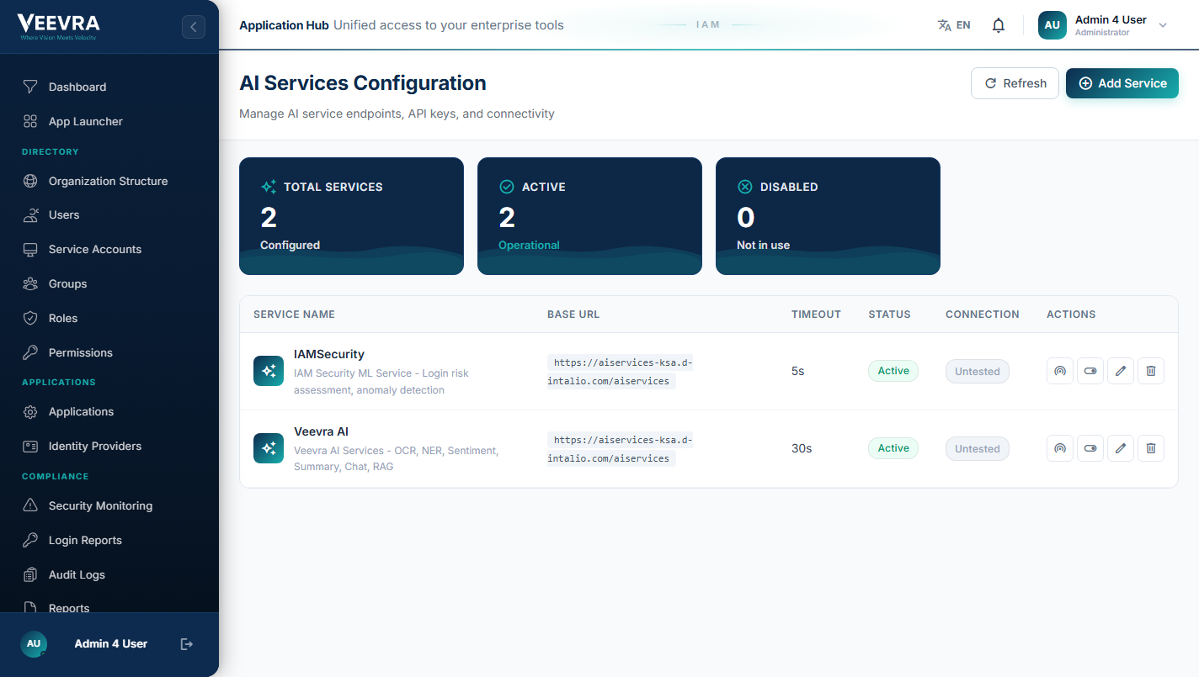Edit the Veevra AI service with the pencil icon
Screen dimensions: 1199x677
tap(1121, 448)
